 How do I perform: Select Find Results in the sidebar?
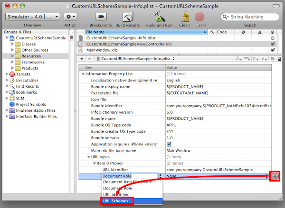28,86
